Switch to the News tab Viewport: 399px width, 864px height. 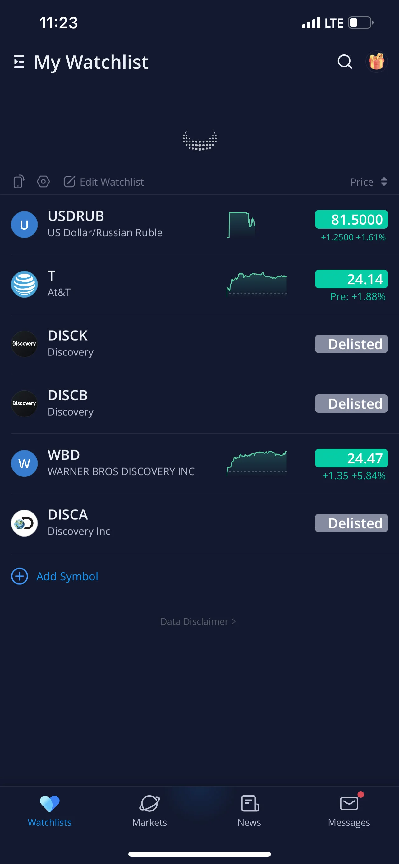(x=249, y=811)
